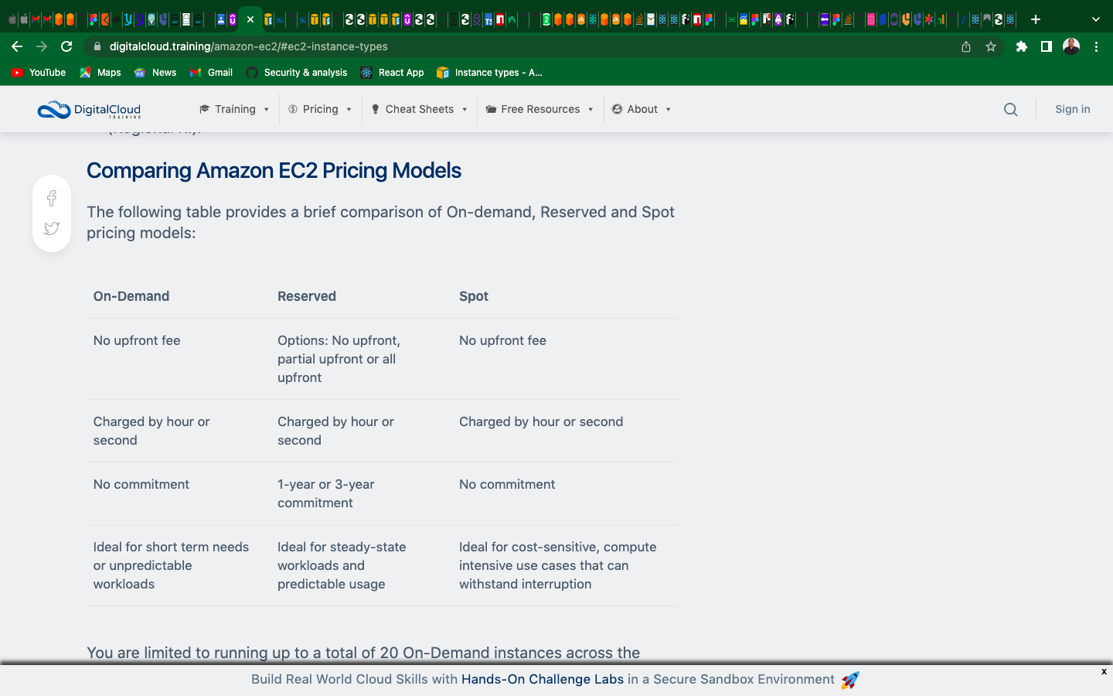Click the Sign in link
The width and height of the screenshot is (1113, 696).
(1073, 109)
